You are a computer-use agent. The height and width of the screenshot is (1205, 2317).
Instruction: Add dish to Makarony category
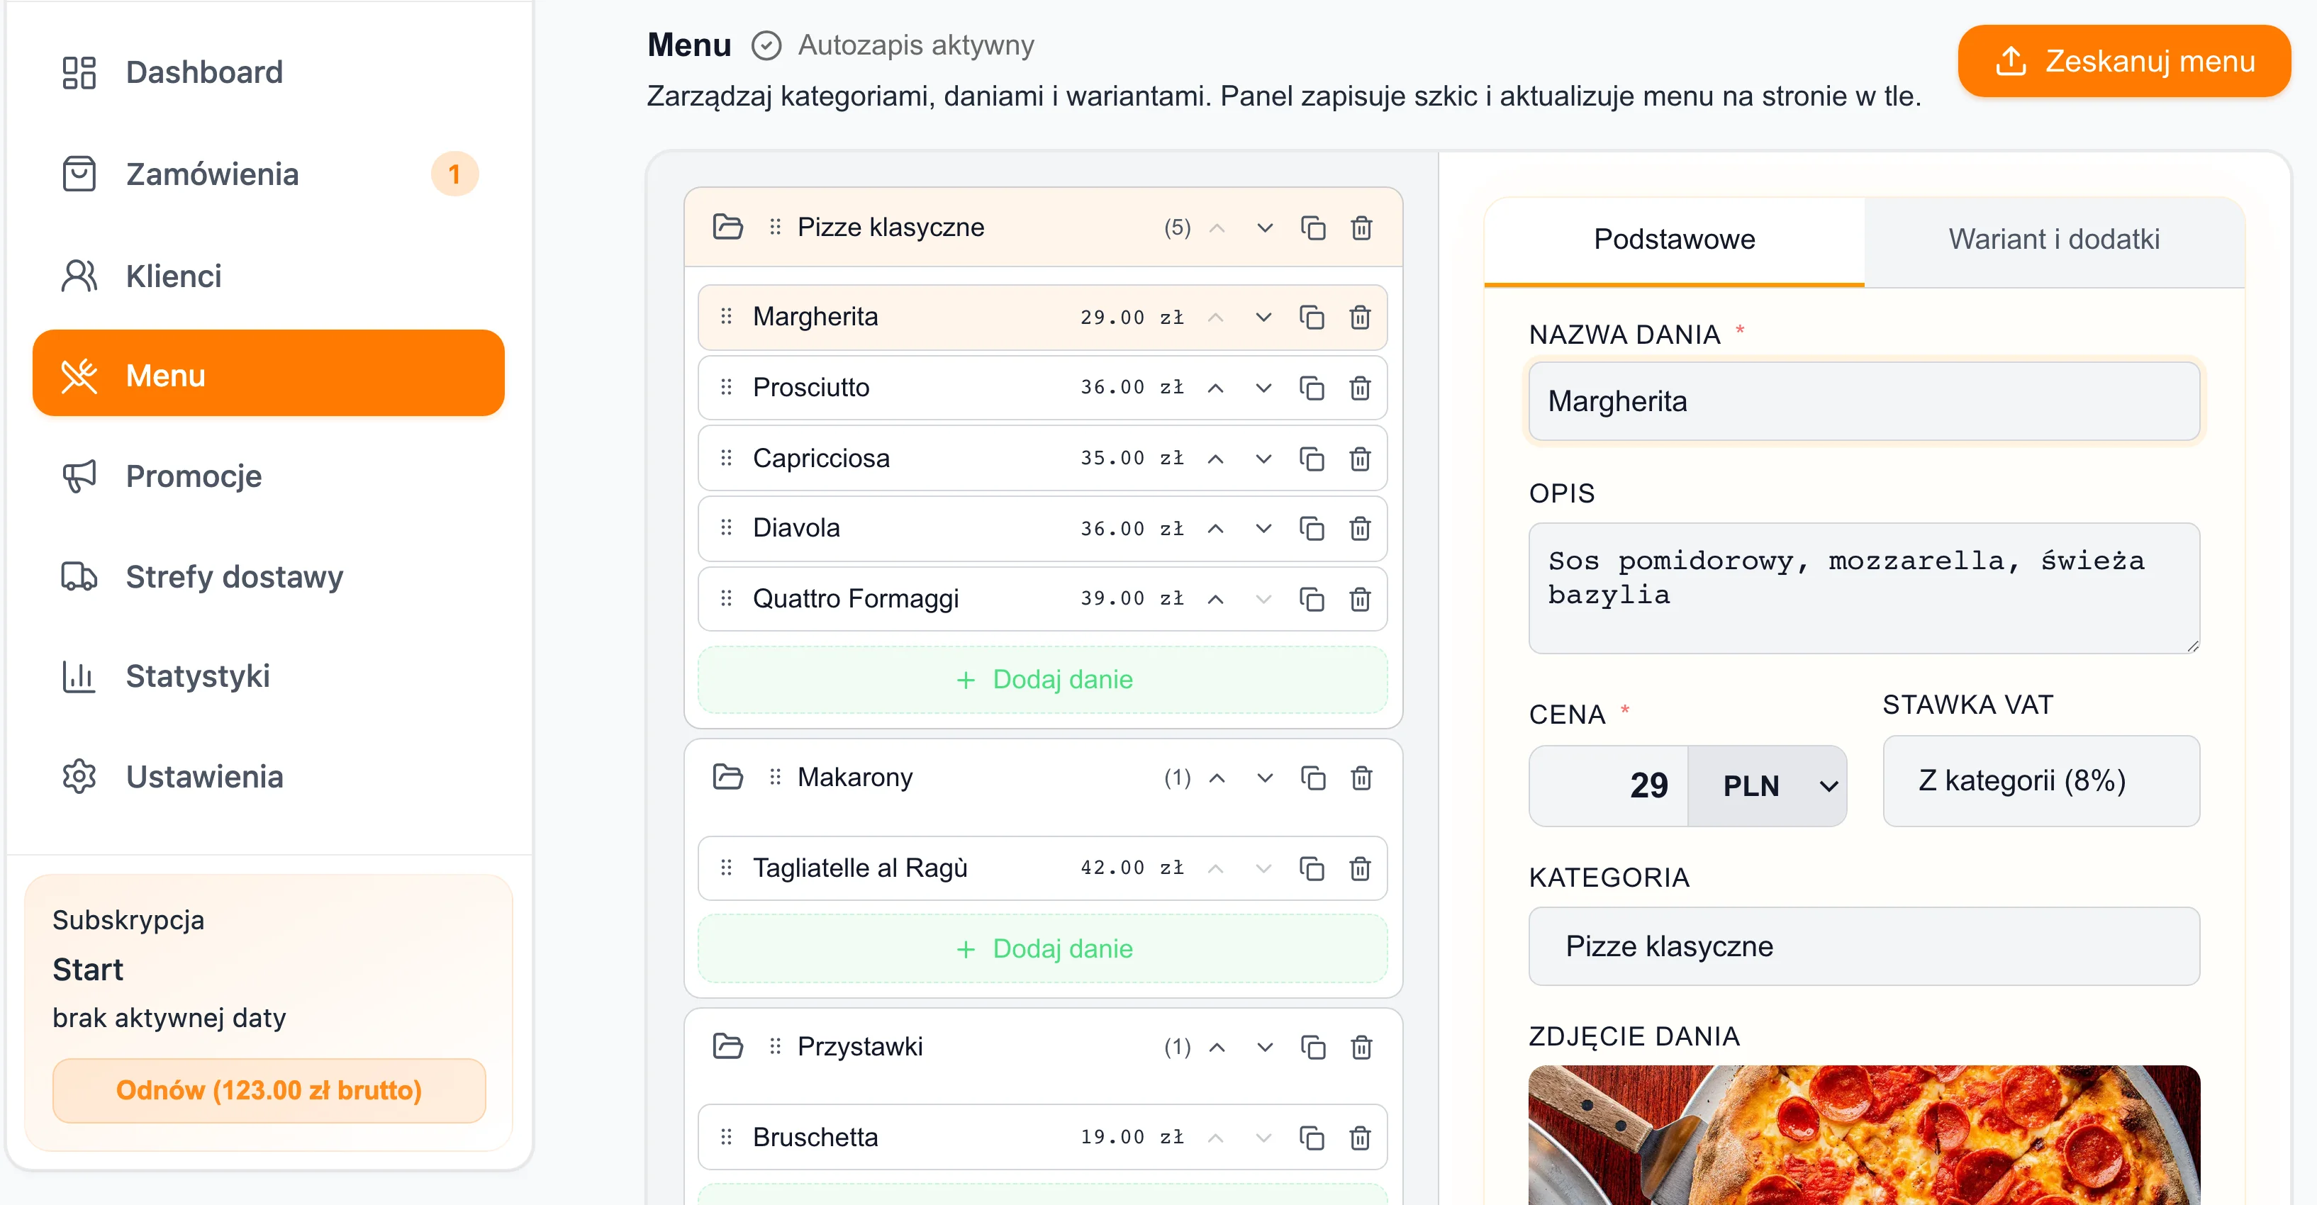pyautogui.click(x=1042, y=948)
